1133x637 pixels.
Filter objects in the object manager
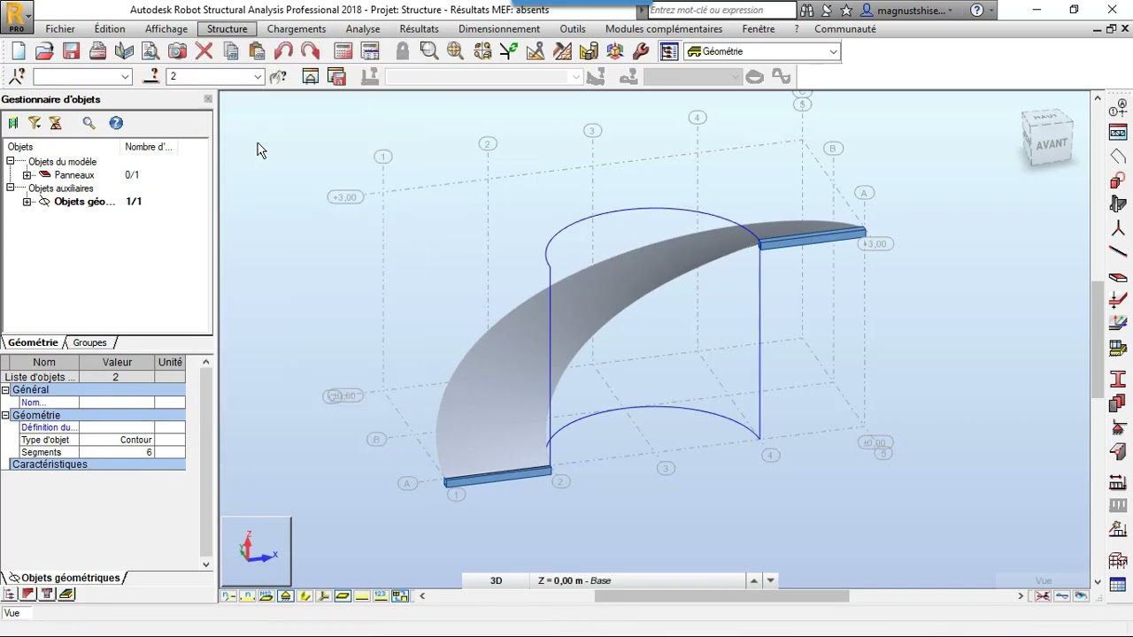[35, 123]
